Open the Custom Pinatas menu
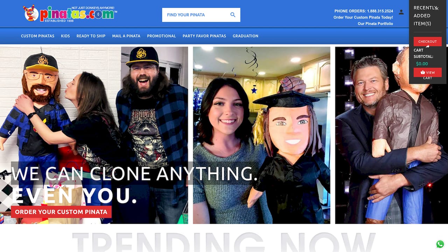Image resolution: width=448 pixels, height=252 pixels. [x=37, y=36]
